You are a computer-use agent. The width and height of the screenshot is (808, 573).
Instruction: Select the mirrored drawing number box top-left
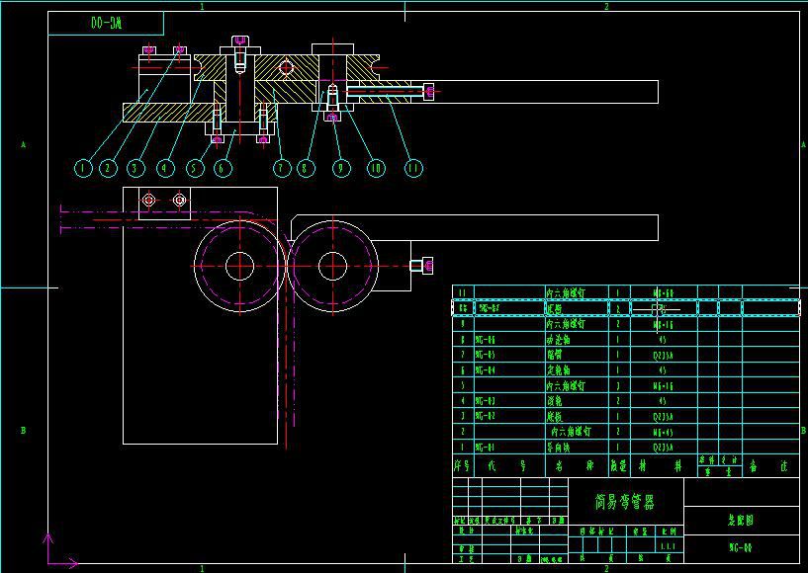tap(93, 23)
